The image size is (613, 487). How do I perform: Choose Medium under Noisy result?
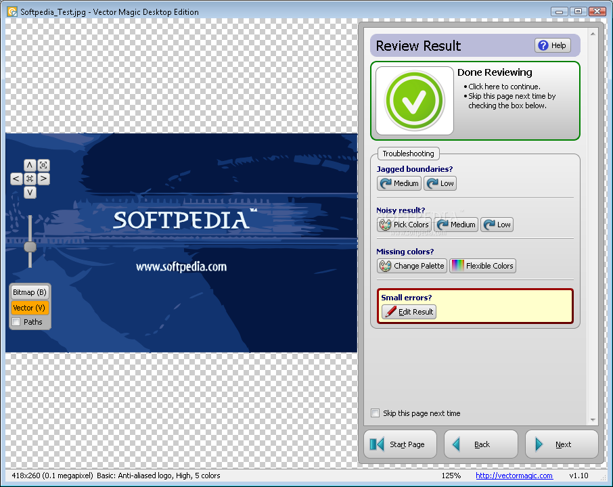tap(456, 225)
